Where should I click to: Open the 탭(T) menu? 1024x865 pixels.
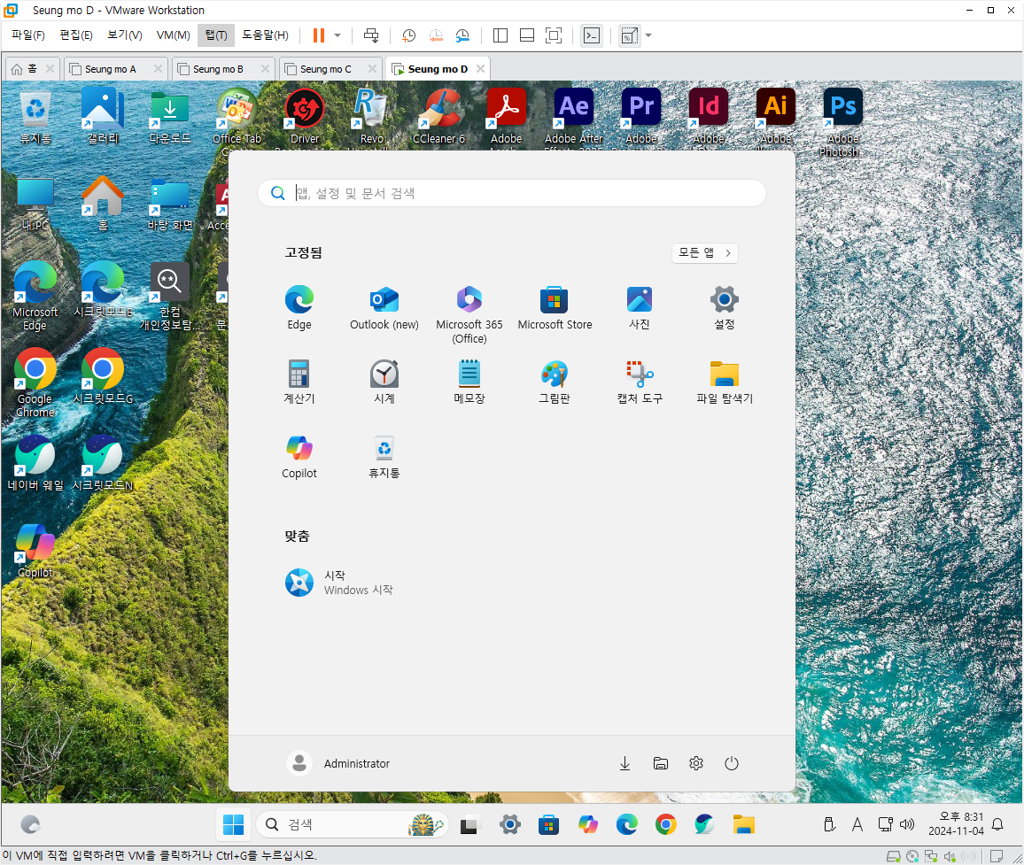point(216,35)
